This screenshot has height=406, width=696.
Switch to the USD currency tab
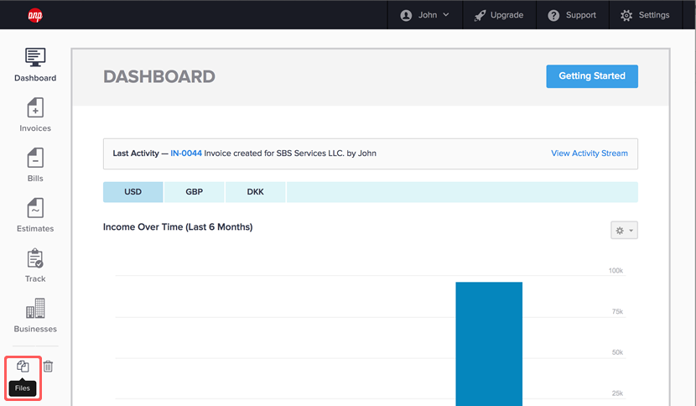(x=133, y=192)
